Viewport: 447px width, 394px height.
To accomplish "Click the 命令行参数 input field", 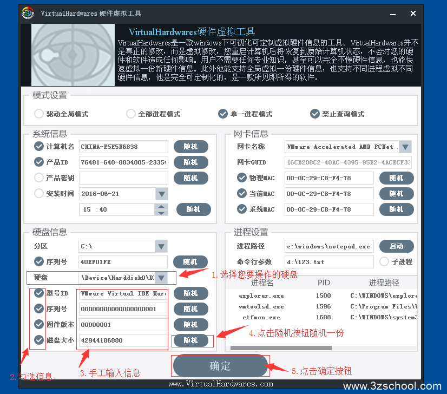I will (329, 262).
